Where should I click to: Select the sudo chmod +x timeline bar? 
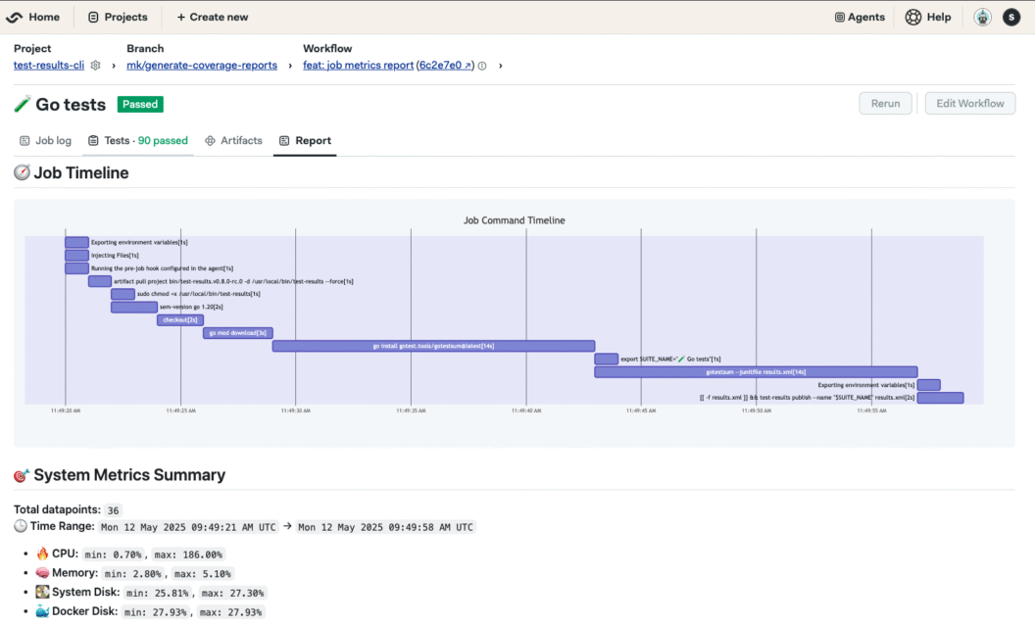click(x=123, y=294)
